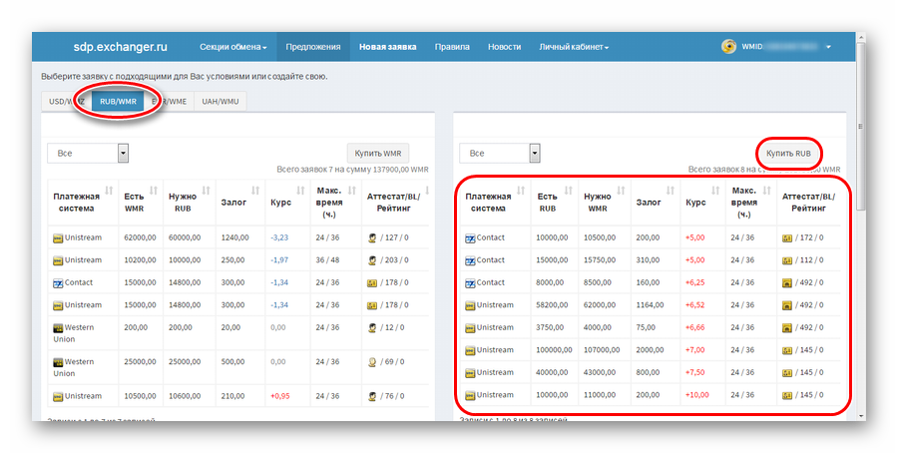This screenshot has width=898, height=453.
Task: Click the Unistream icon in the 4000,00 WMR row
Action: [470, 328]
